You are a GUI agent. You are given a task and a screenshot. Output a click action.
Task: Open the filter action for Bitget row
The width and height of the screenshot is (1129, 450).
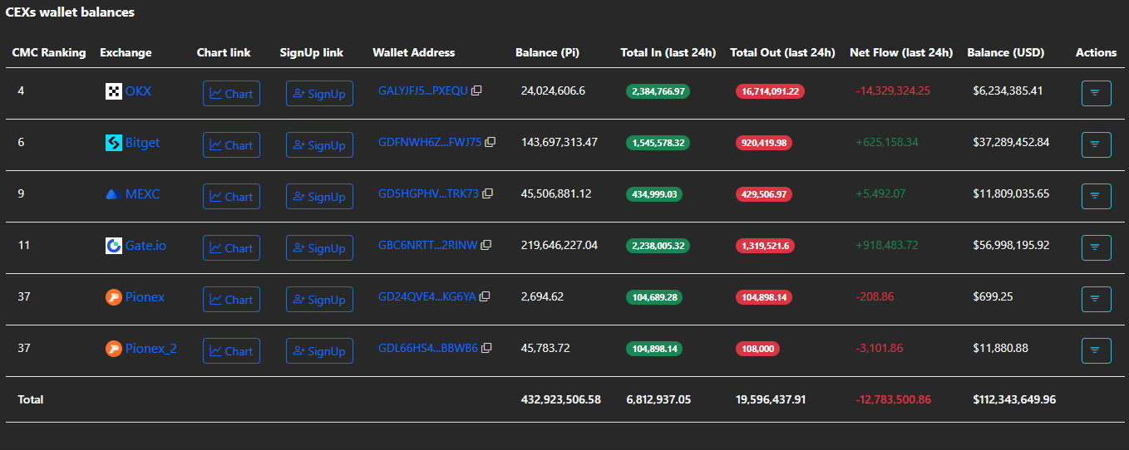[x=1095, y=144]
